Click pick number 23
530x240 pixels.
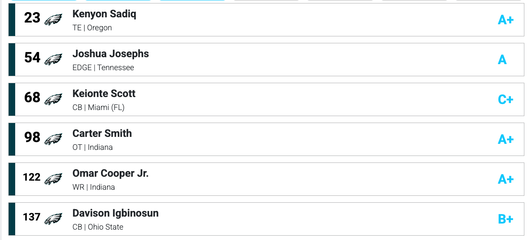point(32,18)
